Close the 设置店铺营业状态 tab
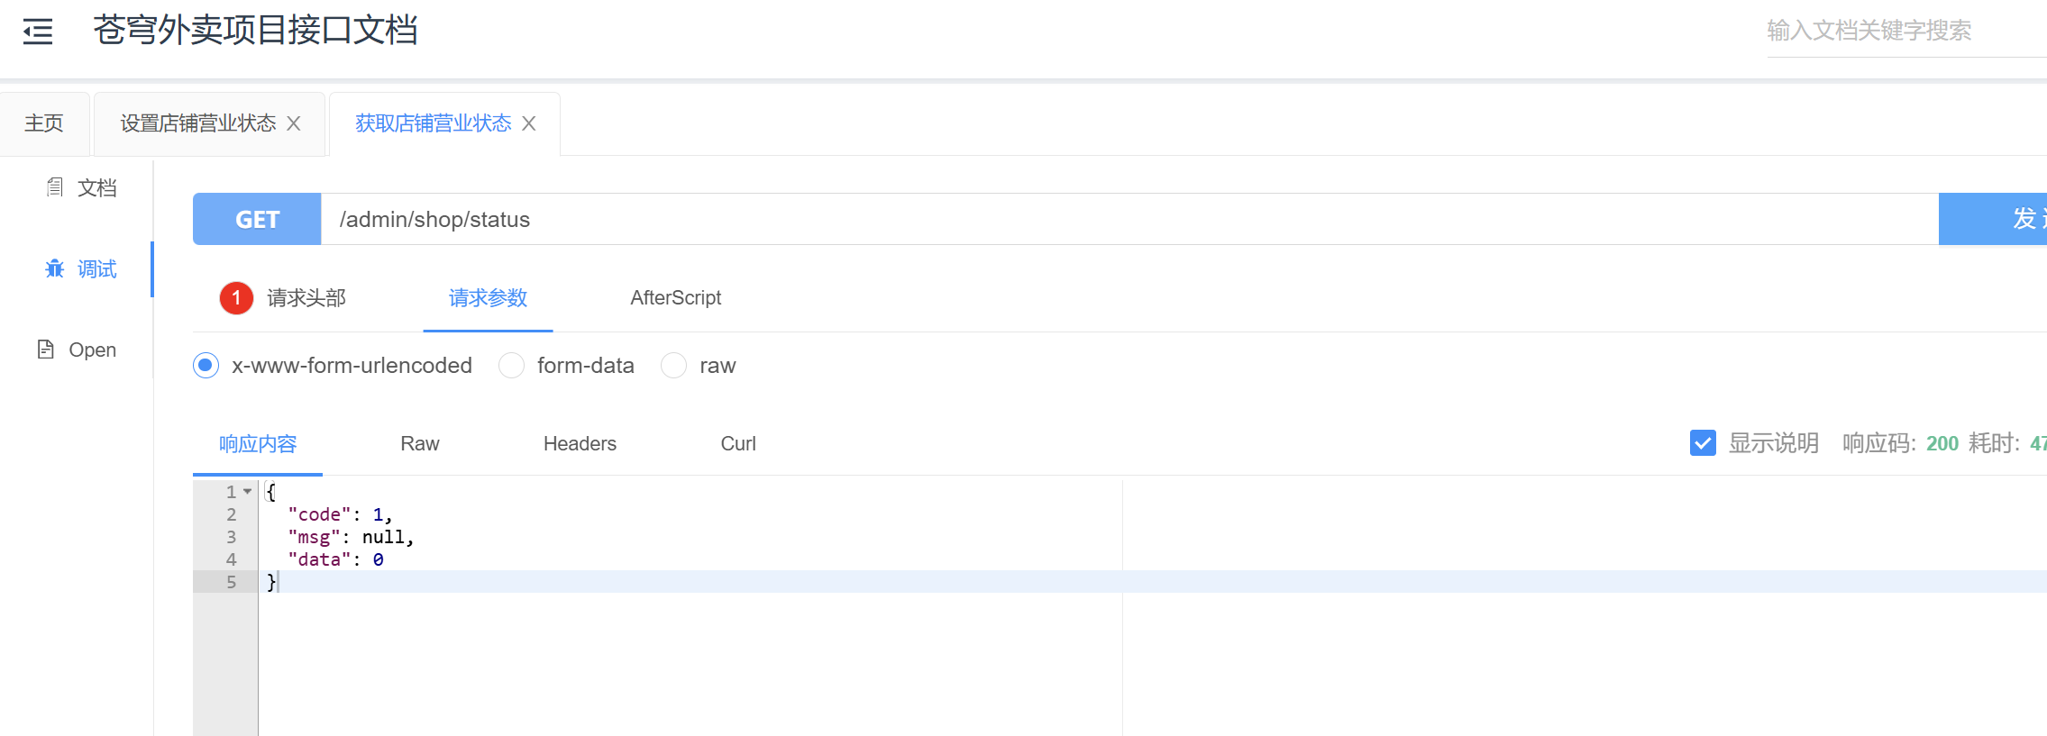 [294, 123]
